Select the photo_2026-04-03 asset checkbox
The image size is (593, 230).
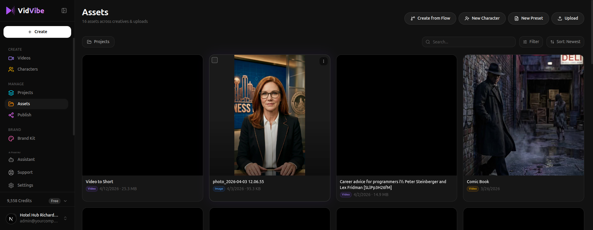pyautogui.click(x=215, y=60)
